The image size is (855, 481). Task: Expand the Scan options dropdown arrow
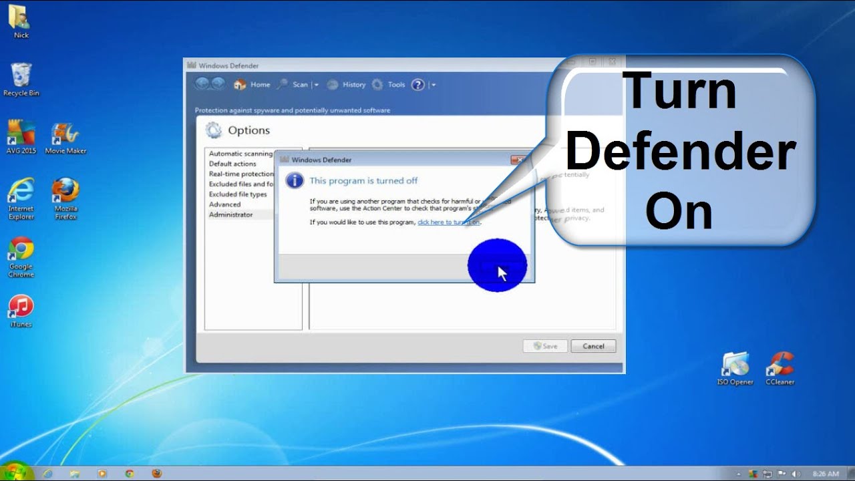(x=316, y=85)
